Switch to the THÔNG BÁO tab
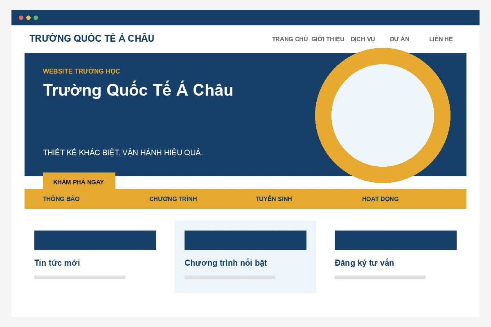This screenshot has height=327, width=491. [61, 199]
